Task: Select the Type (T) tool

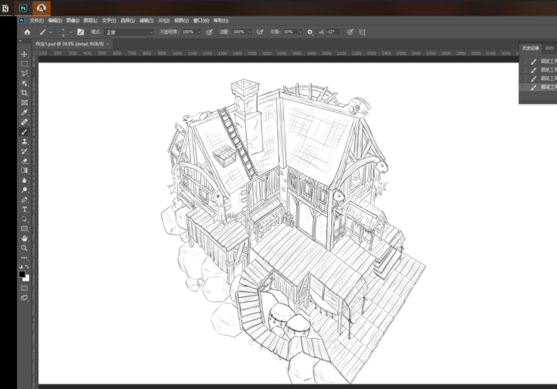Action: pyautogui.click(x=25, y=209)
